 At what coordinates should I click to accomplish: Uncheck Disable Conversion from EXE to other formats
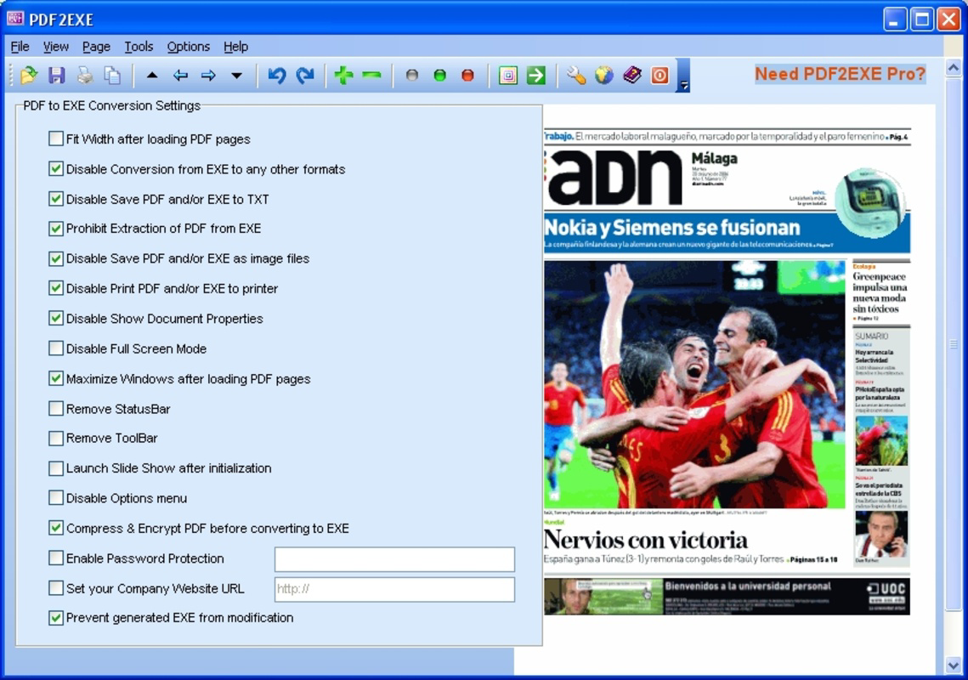pyautogui.click(x=55, y=168)
